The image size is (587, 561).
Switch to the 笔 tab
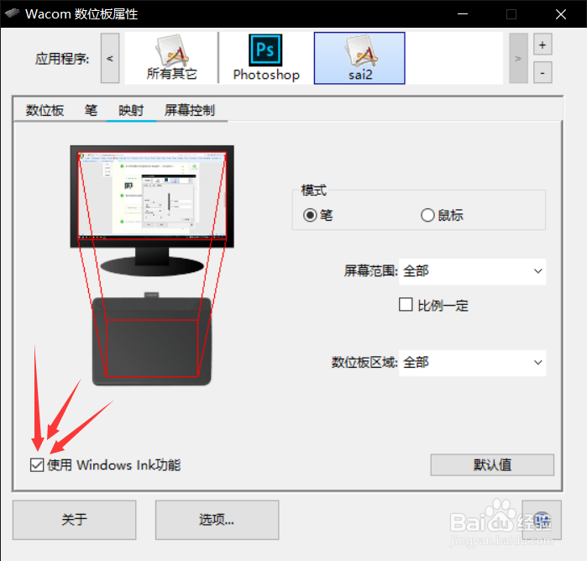coord(91,111)
